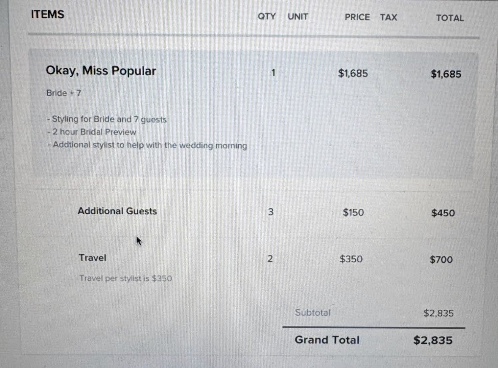Select the UNIT column header
Screen dimensions: 498x368
point(298,16)
